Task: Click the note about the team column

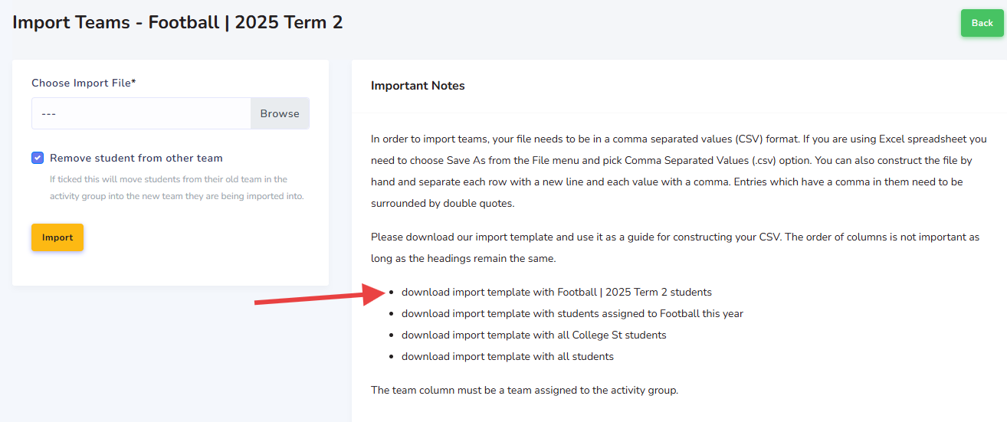Action: tap(524, 390)
